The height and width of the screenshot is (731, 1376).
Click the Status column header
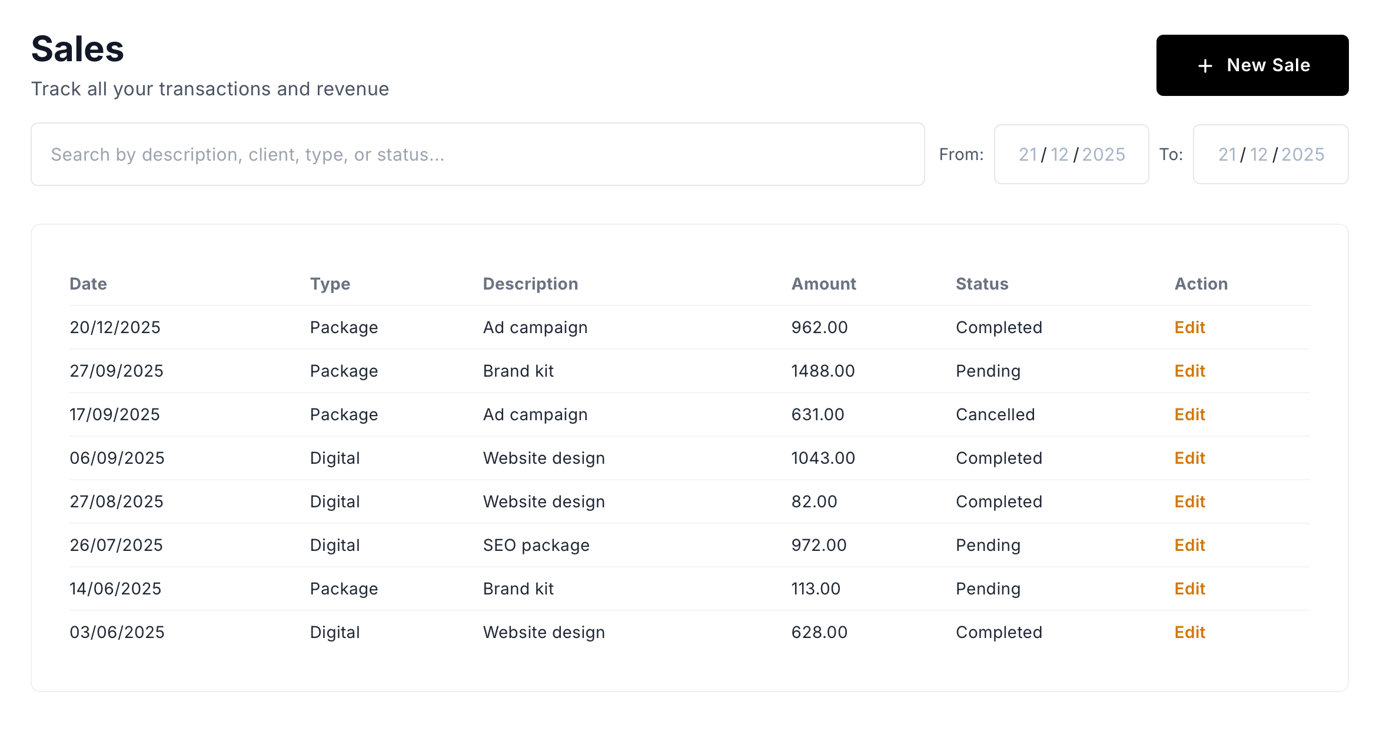982,284
